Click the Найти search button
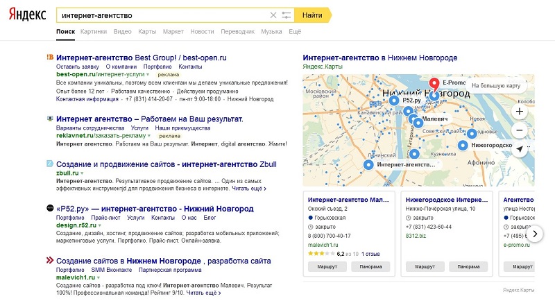This screenshot has width=555, height=303. (x=313, y=15)
